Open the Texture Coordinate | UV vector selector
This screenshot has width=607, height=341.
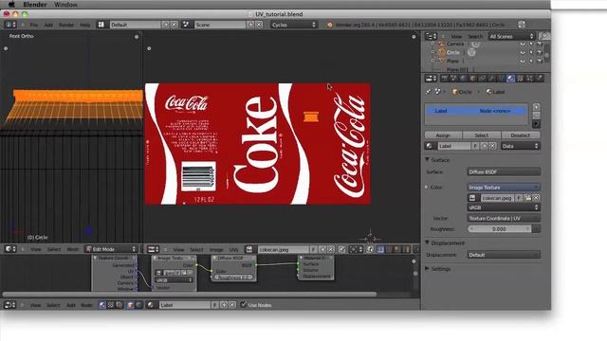point(504,218)
